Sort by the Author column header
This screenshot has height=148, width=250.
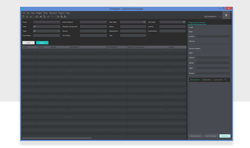coord(177,47)
